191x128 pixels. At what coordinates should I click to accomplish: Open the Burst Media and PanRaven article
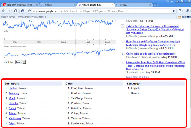pyautogui.click(x=153, y=43)
